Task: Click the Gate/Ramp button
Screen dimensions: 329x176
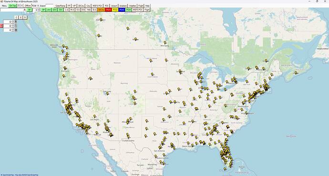Action: click(x=60, y=6)
